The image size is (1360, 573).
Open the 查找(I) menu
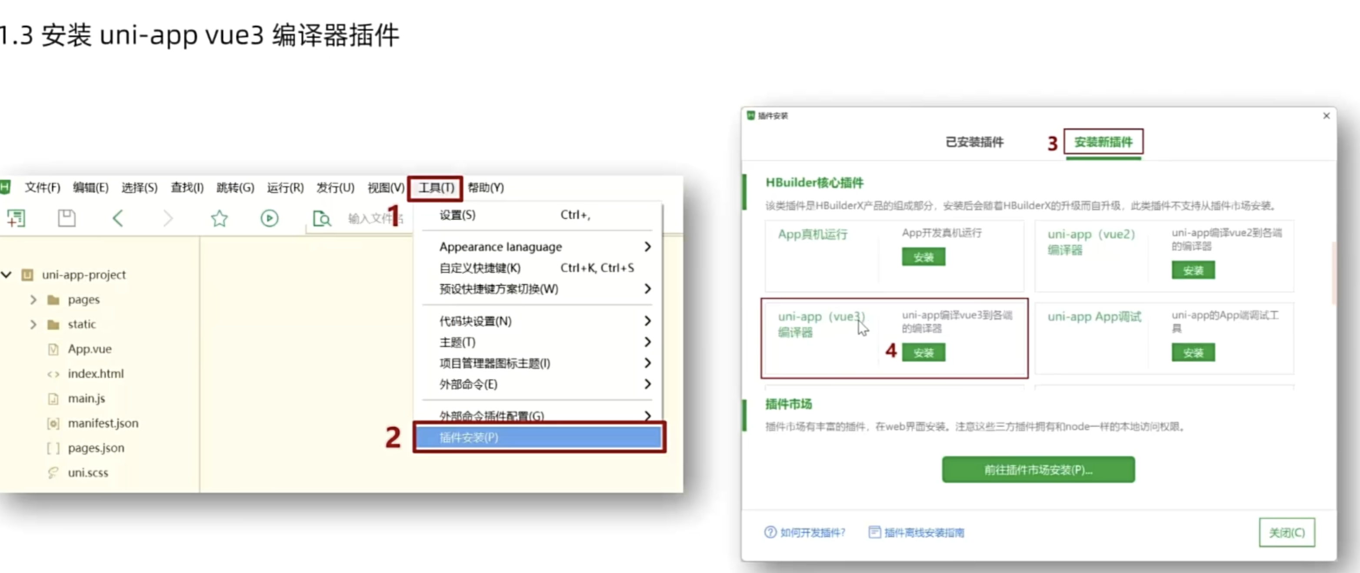pos(187,187)
